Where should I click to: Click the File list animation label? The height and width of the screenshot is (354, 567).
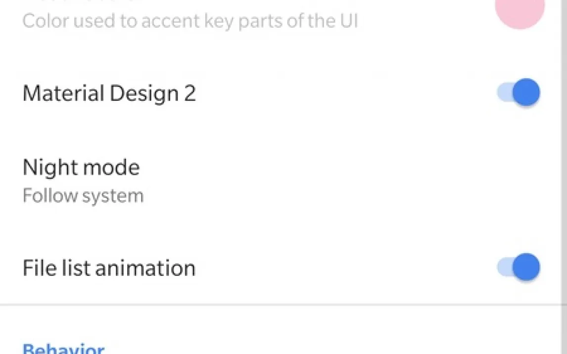coord(109,268)
